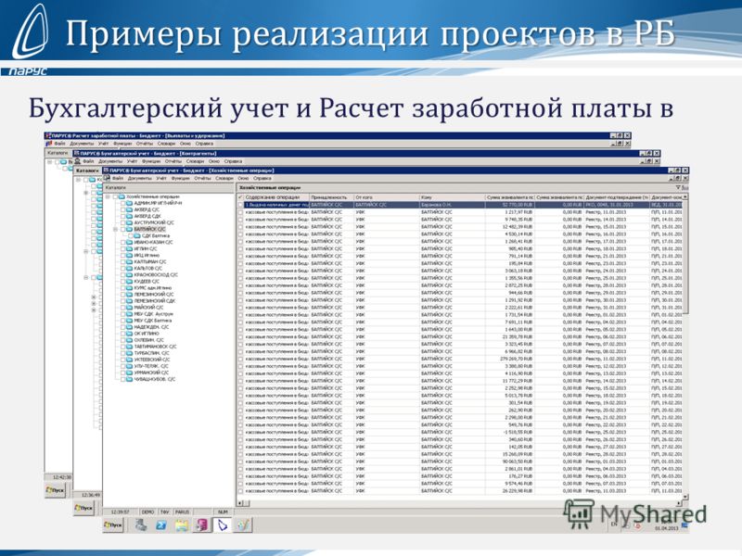
Task: Open Отчёты menu in Хозяйственные операции window
Action: pyautogui.click(x=202, y=179)
